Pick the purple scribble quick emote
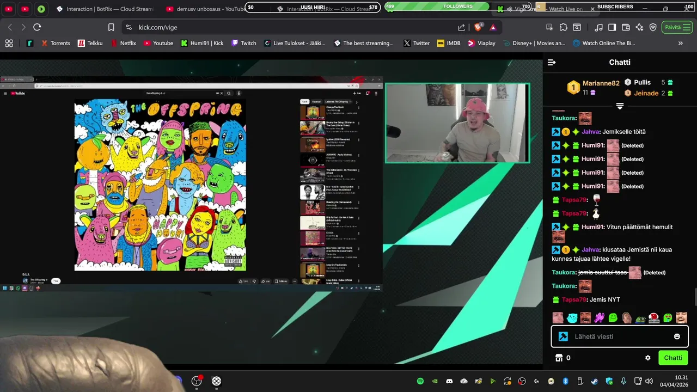697x392 pixels. [599, 317]
